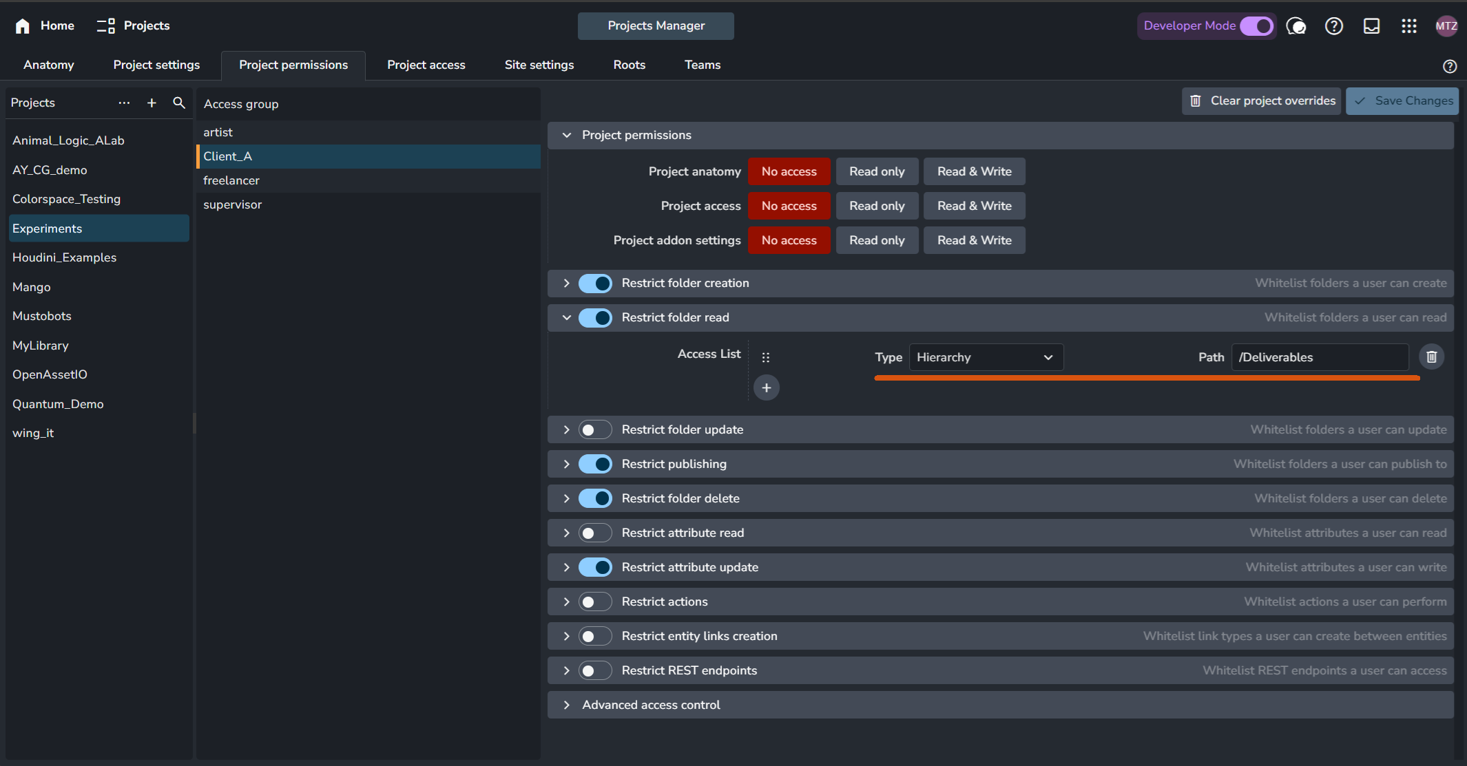Click the Home icon in top bar
Image resolution: width=1467 pixels, height=766 pixels.
click(x=23, y=26)
